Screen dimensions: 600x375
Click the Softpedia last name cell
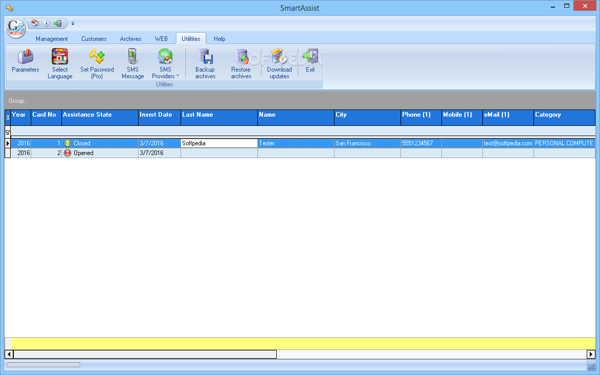(219, 143)
